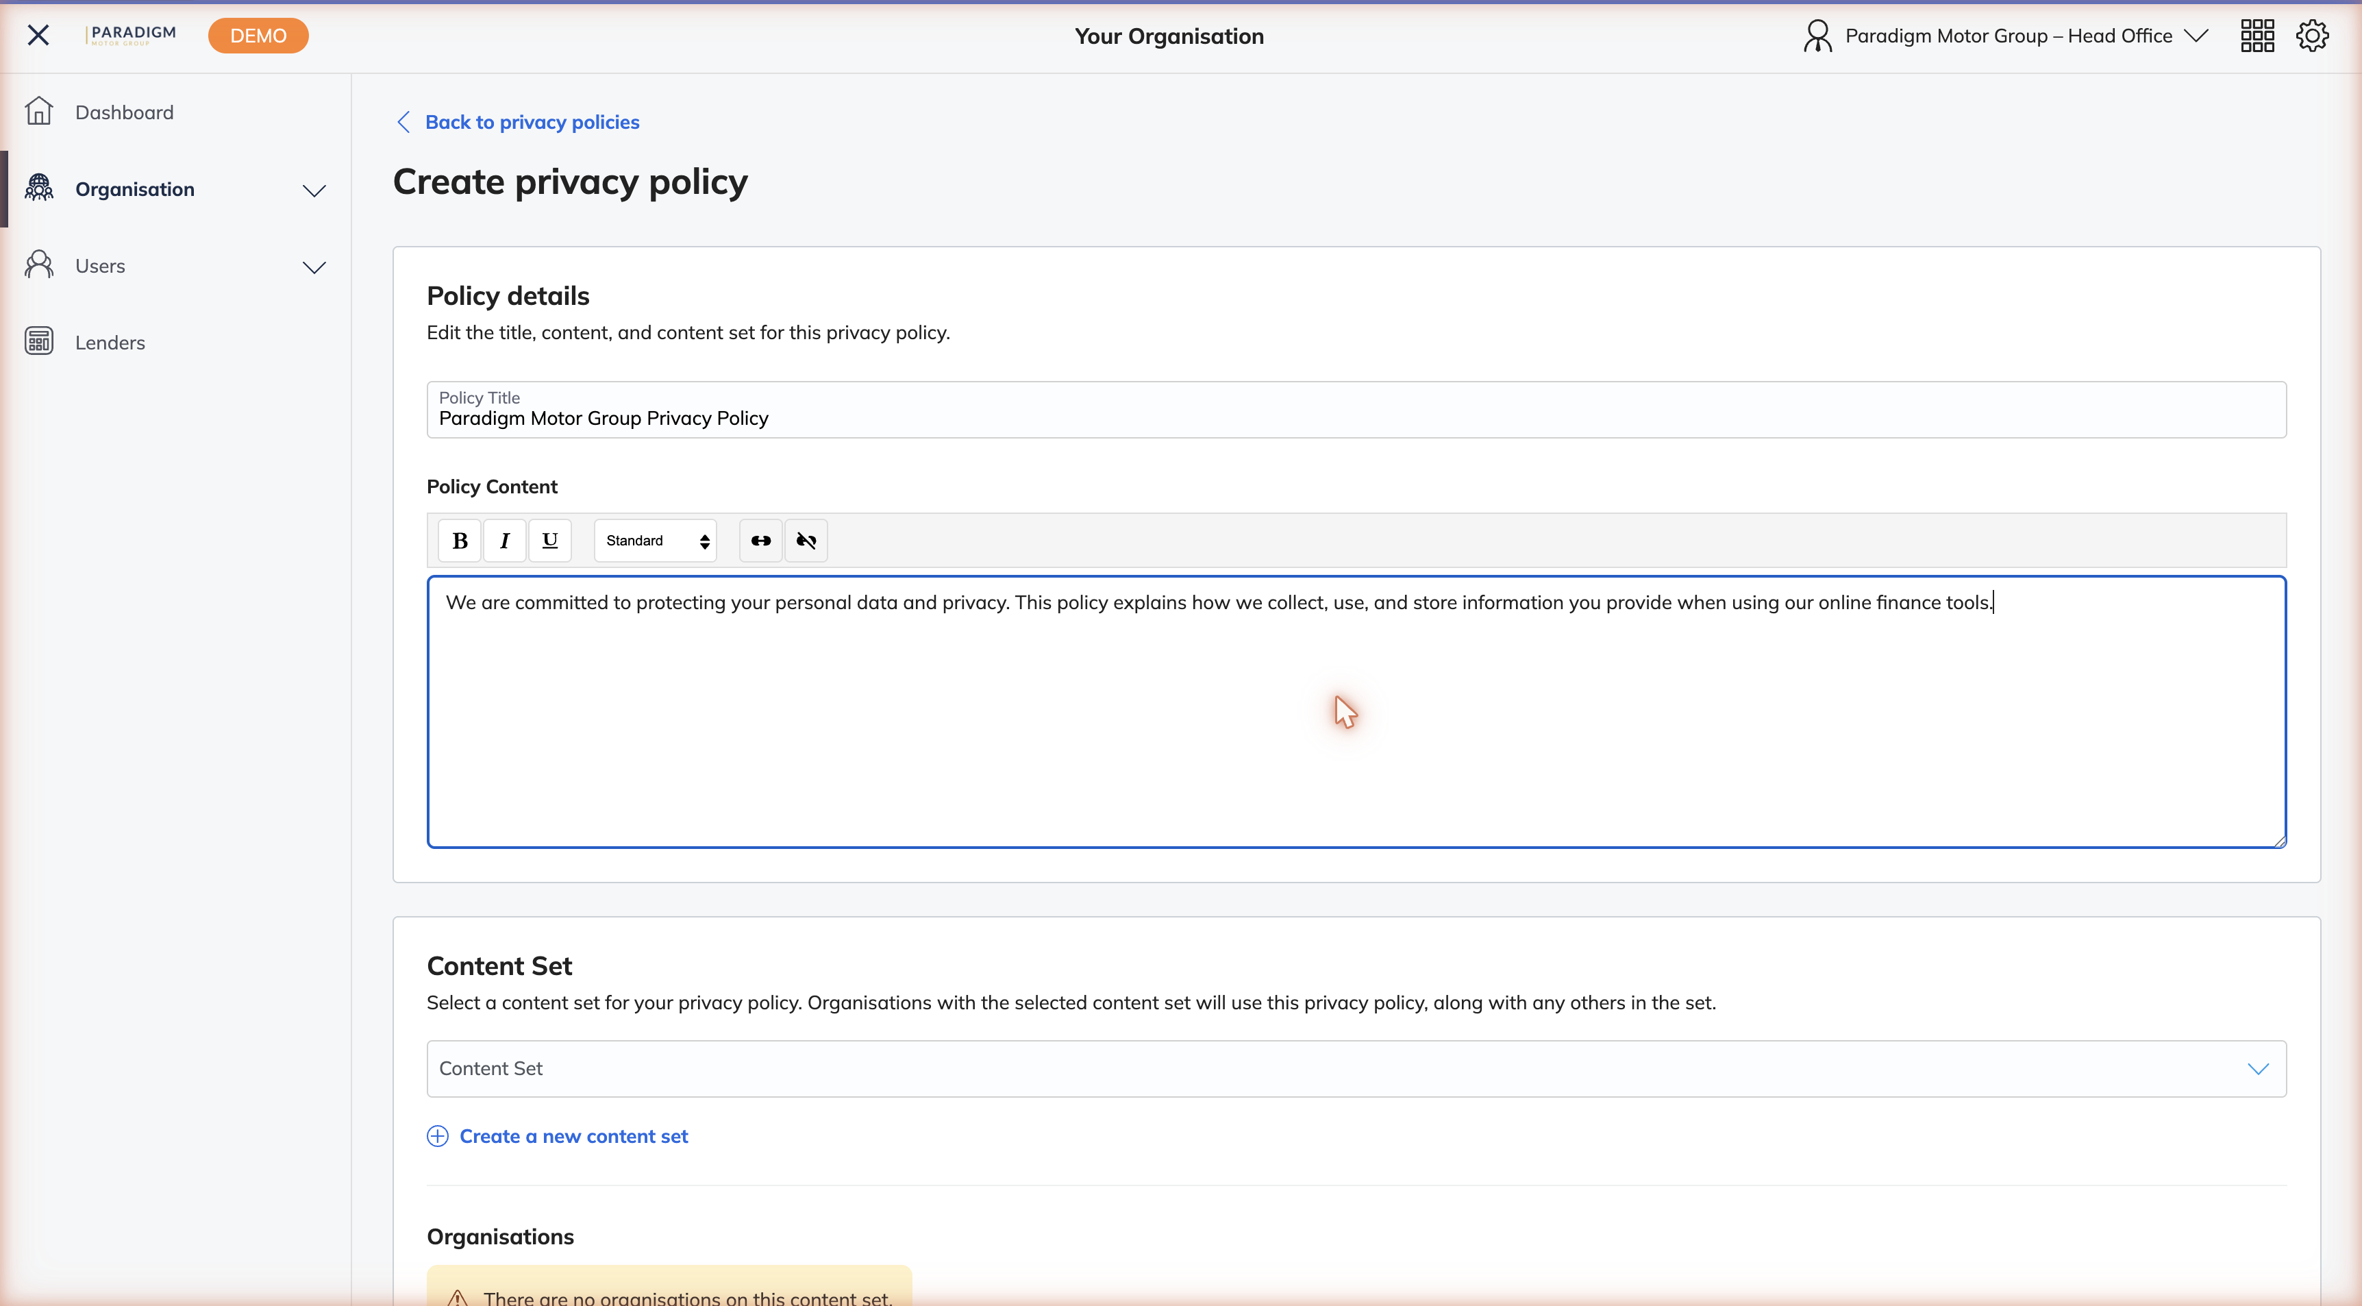Click inside the Policy Content text area
The width and height of the screenshot is (2362, 1306).
(x=1356, y=712)
